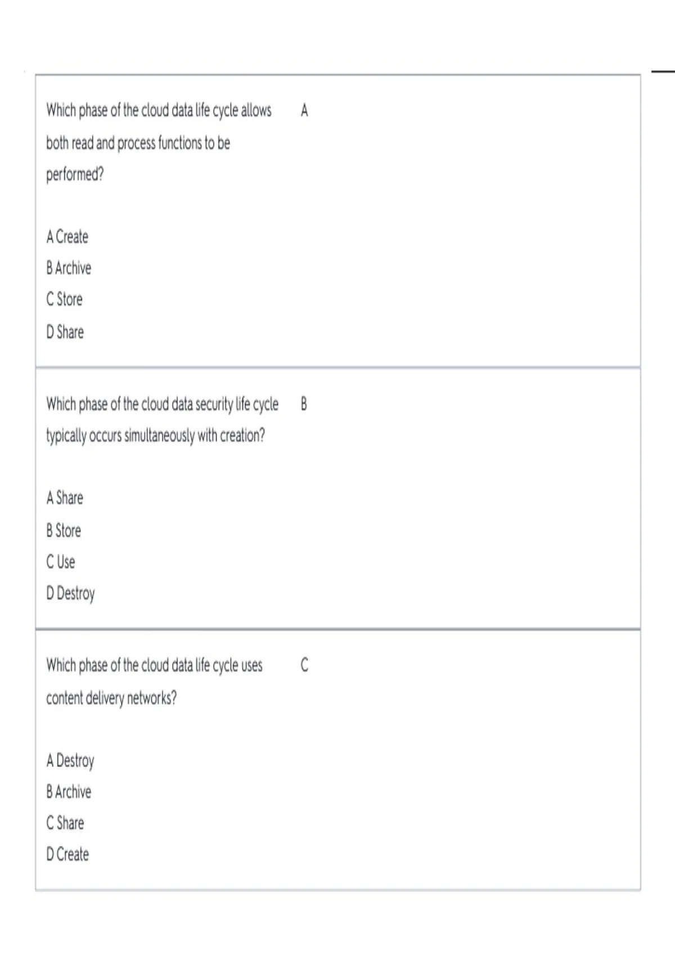Screen dimensions: 675x957
Task: Click the word 'performed?' in the first question
Action: (75, 175)
